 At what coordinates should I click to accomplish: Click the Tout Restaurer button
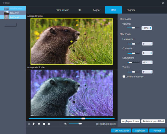[x=121, y=130]
